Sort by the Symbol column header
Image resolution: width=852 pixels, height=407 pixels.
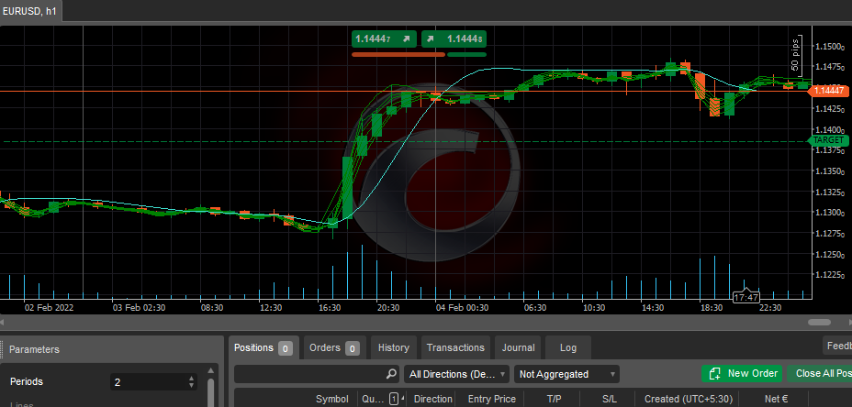332,399
